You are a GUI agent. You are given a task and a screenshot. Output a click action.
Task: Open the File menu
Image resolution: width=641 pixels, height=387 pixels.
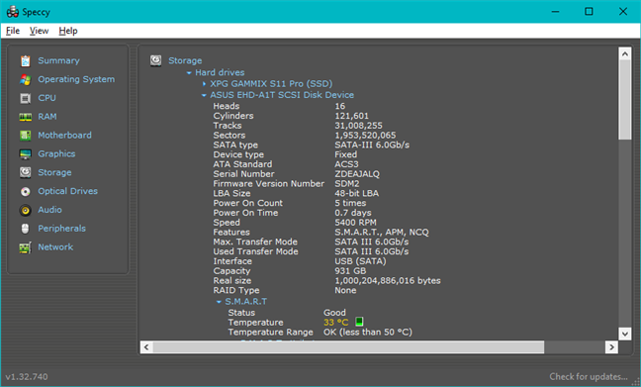tap(13, 31)
